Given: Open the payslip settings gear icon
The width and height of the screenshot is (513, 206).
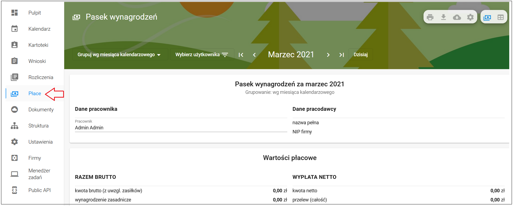Looking at the screenshot, I should 470,17.
